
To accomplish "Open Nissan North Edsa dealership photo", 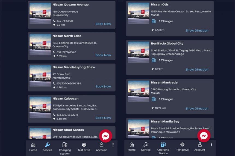I will 40,45.
